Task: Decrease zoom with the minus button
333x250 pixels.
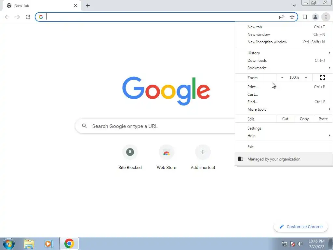Action: pos(282,77)
